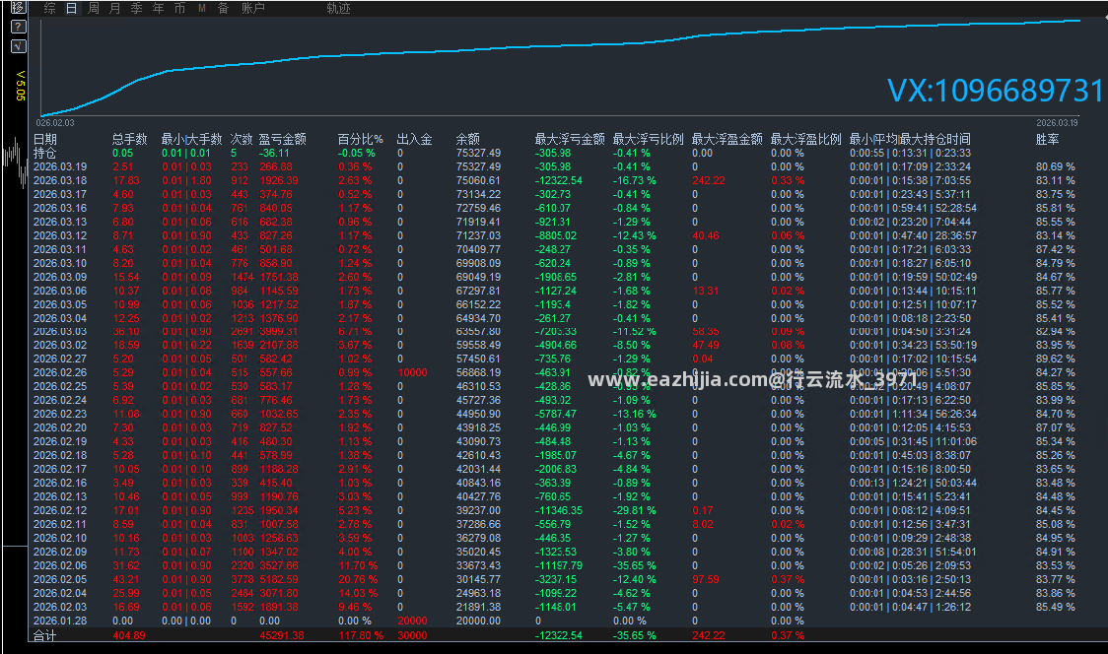Click the 余额 column header

pos(468,139)
